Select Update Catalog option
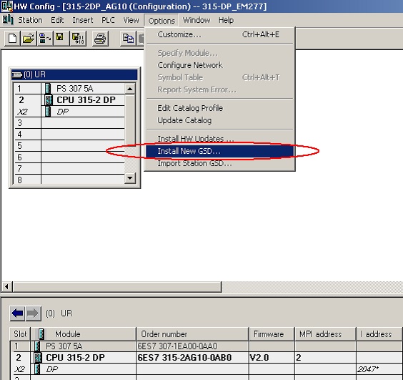Image resolution: width=403 pixels, height=380 pixels. 184,120
